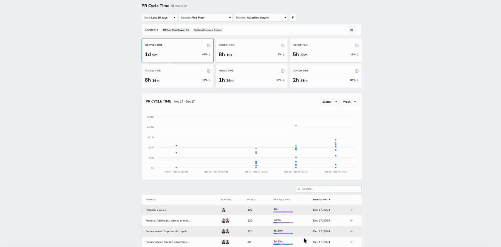501x247 pixels.
Task: Click player avatars in Enhancement: Harden encryption row
Action: point(225,242)
